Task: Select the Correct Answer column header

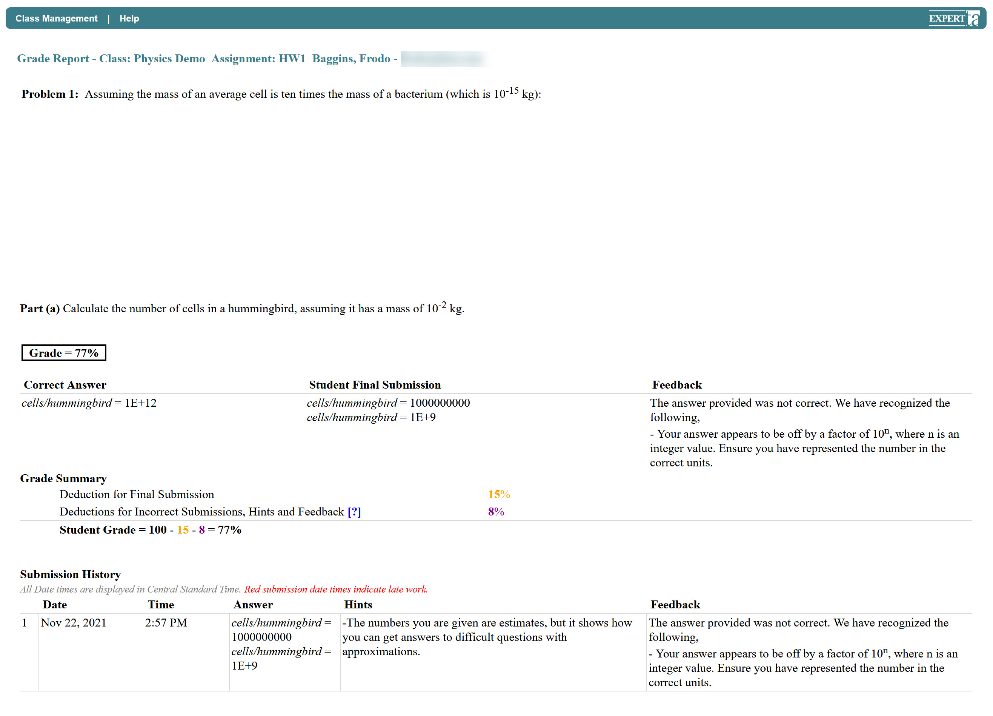Action: click(65, 385)
